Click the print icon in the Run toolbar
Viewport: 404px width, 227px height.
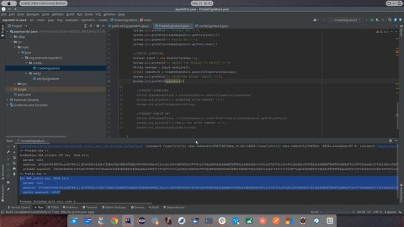coord(14,169)
